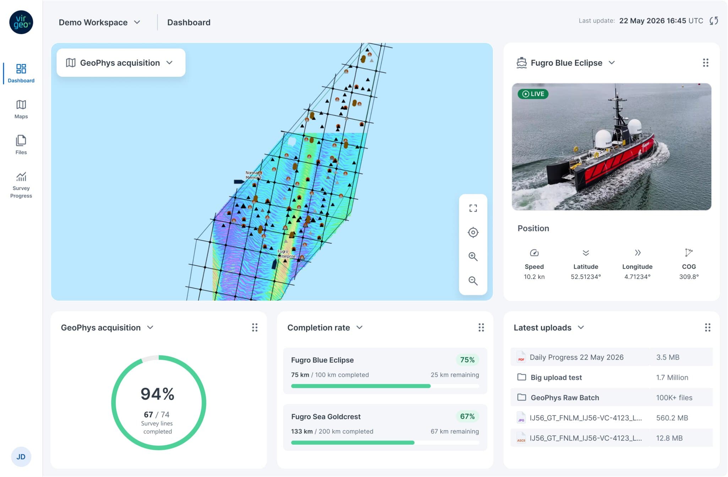
Task: Open the GeoPhys Raw Batch folder
Action: click(x=611, y=397)
